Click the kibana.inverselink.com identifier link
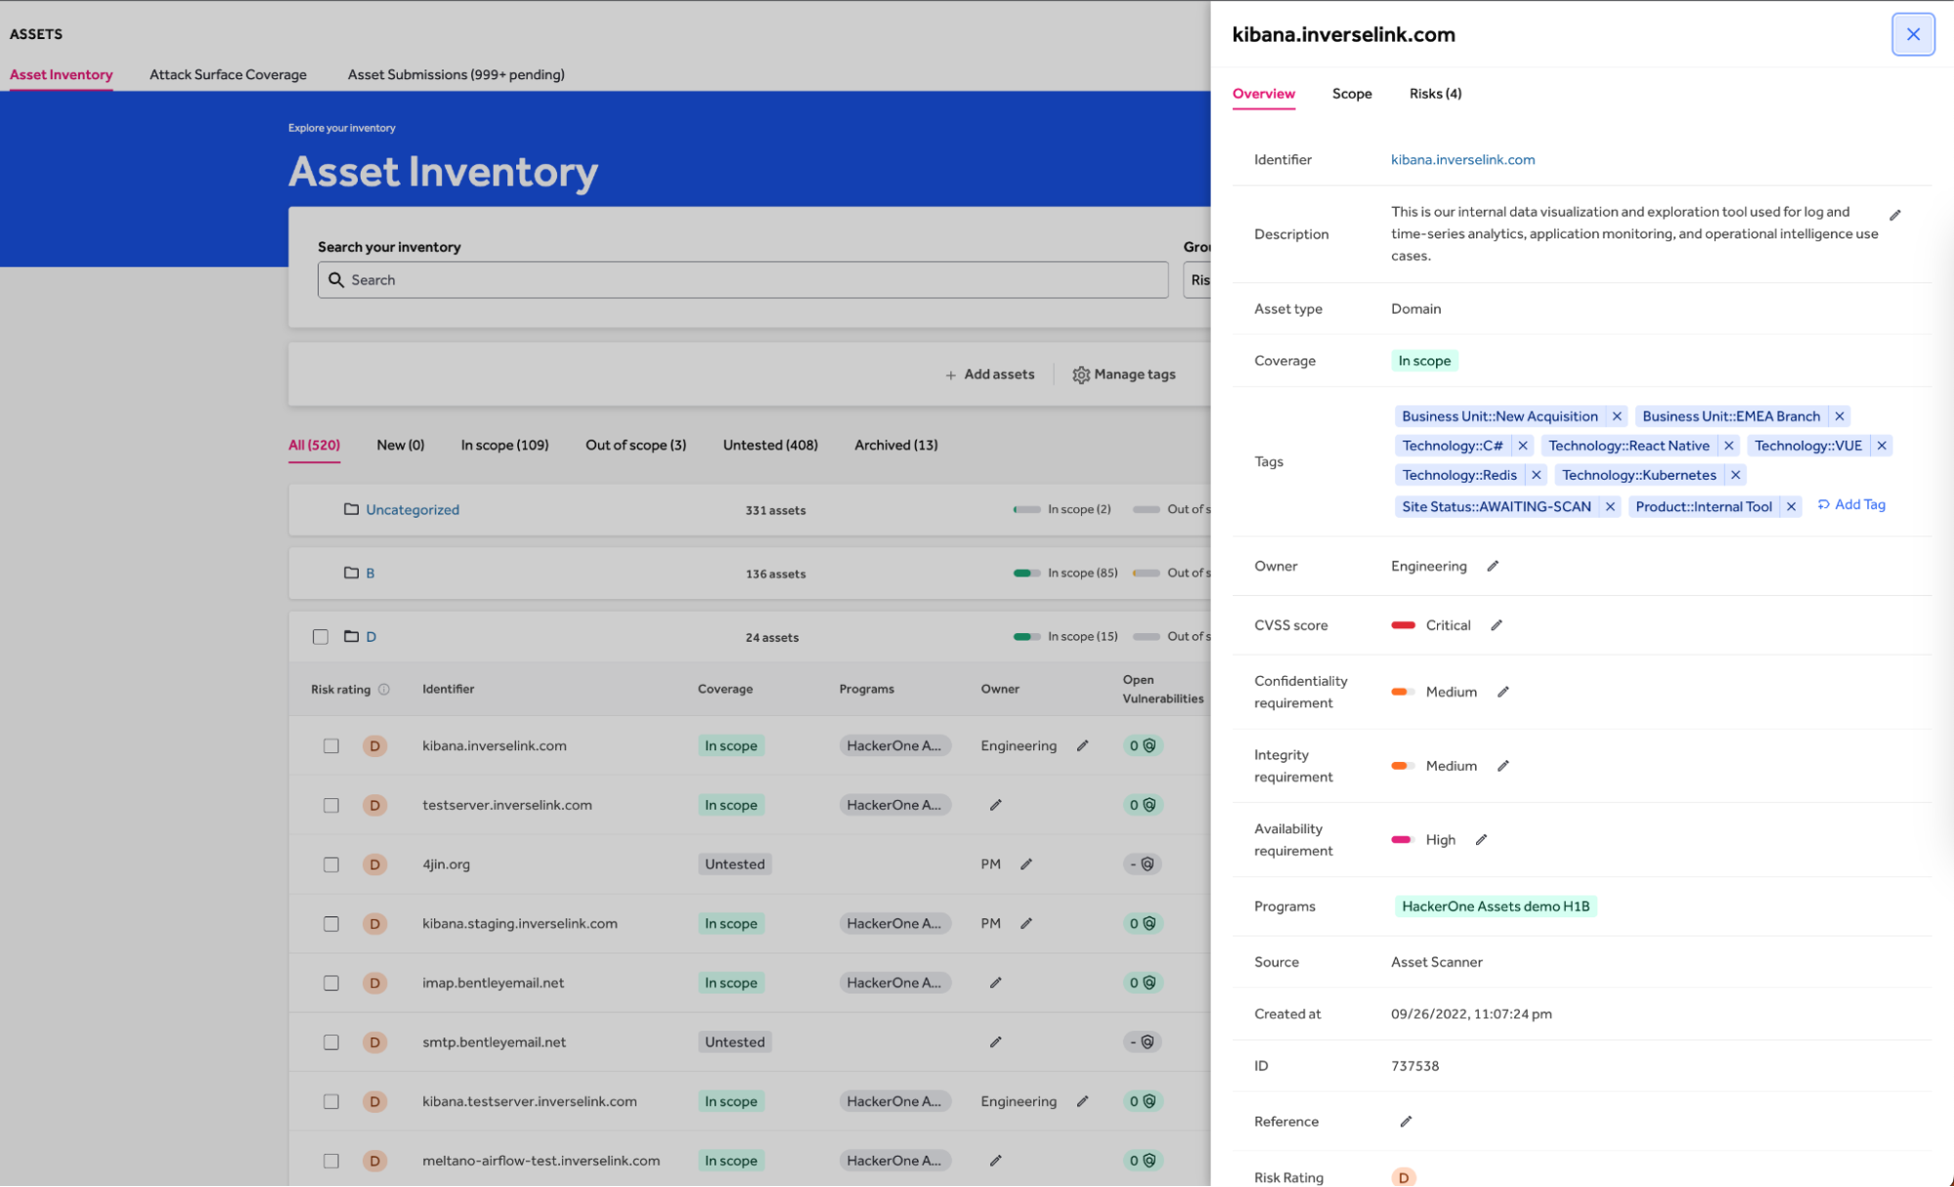The width and height of the screenshot is (1954, 1187). point(1461,157)
